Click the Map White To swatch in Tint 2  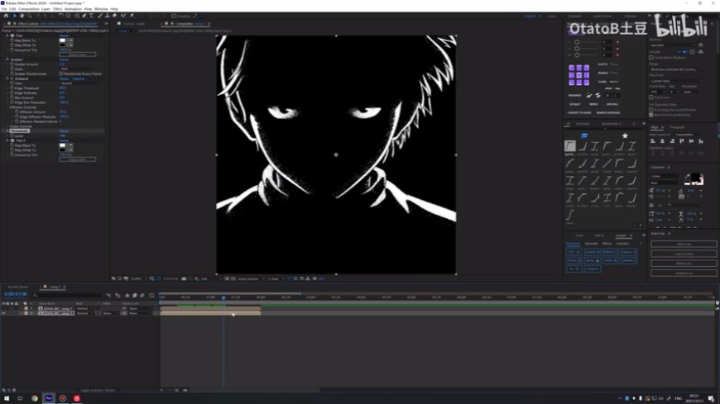pos(62,150)
